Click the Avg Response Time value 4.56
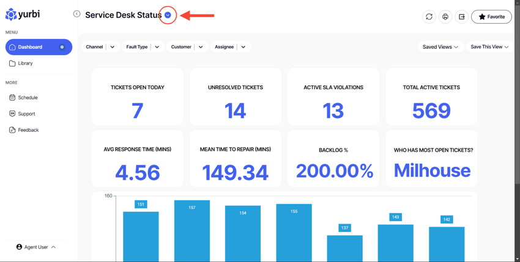Screen dimensions: 520x262 click(x=137, y=173)
